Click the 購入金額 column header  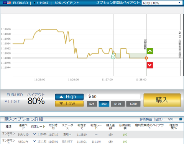tap(110, 126)
